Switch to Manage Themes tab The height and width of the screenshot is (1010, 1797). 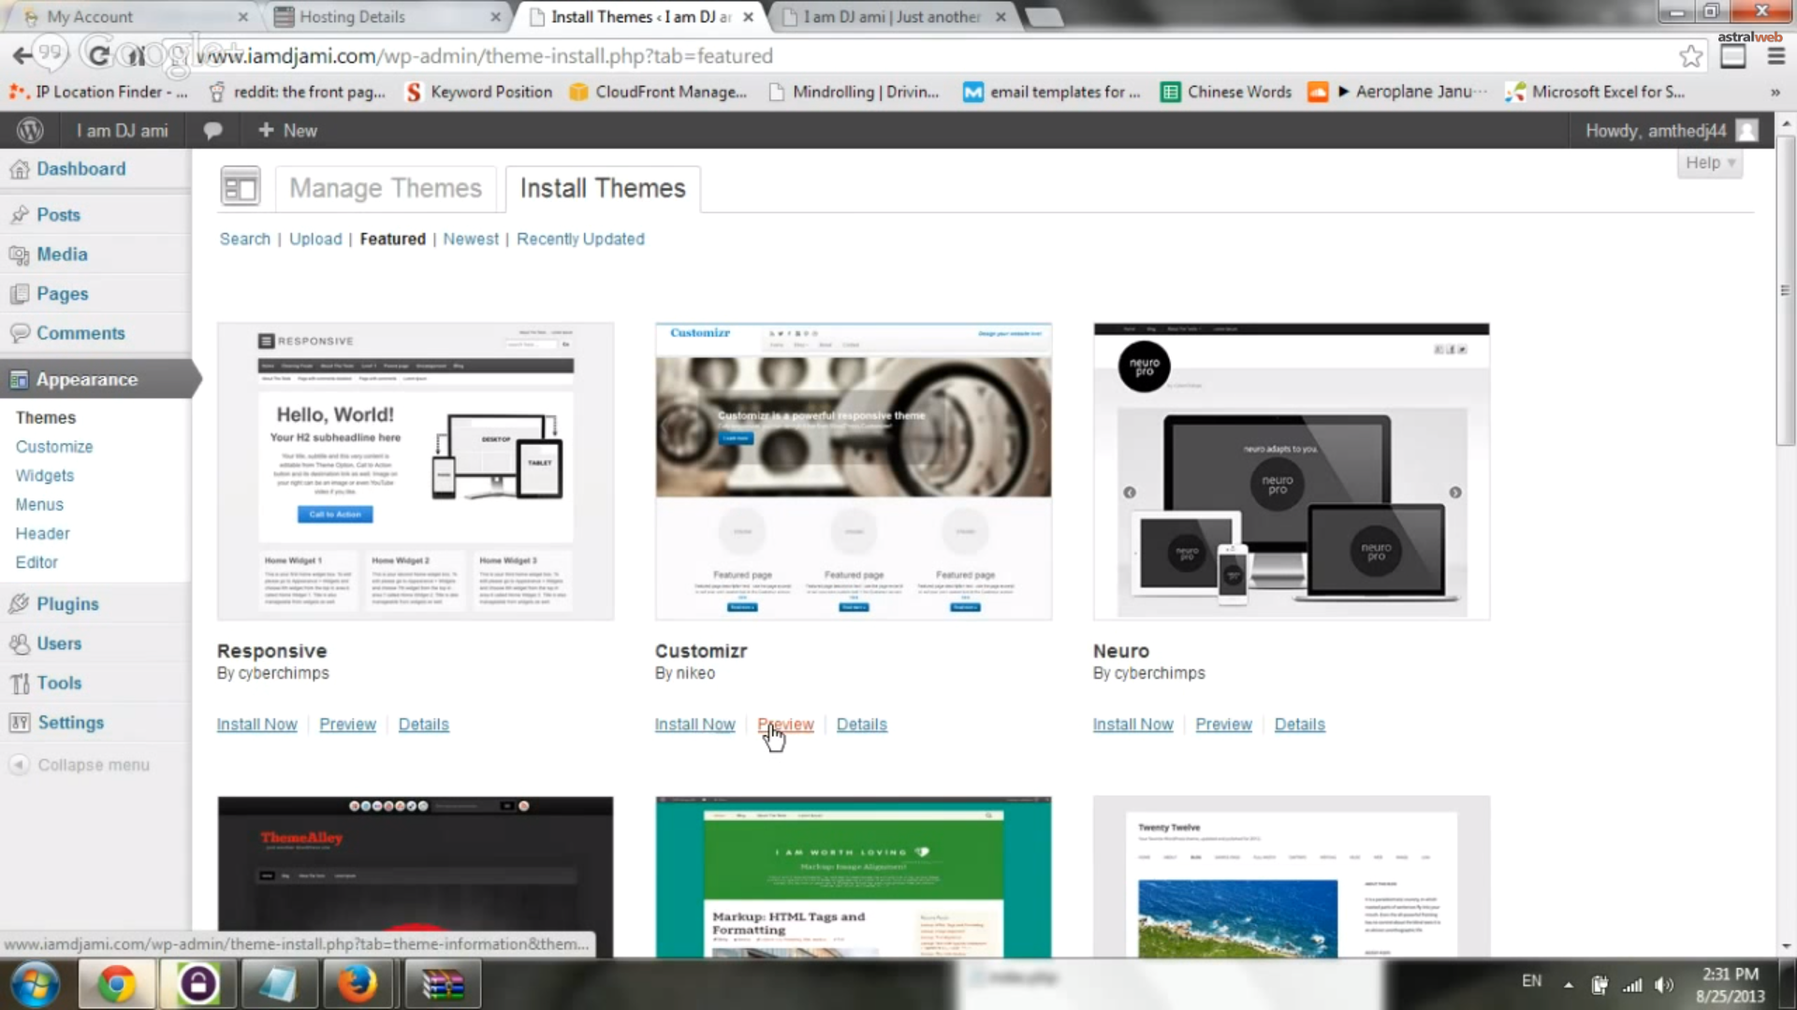pyautogui.click(x=386, y=188)
